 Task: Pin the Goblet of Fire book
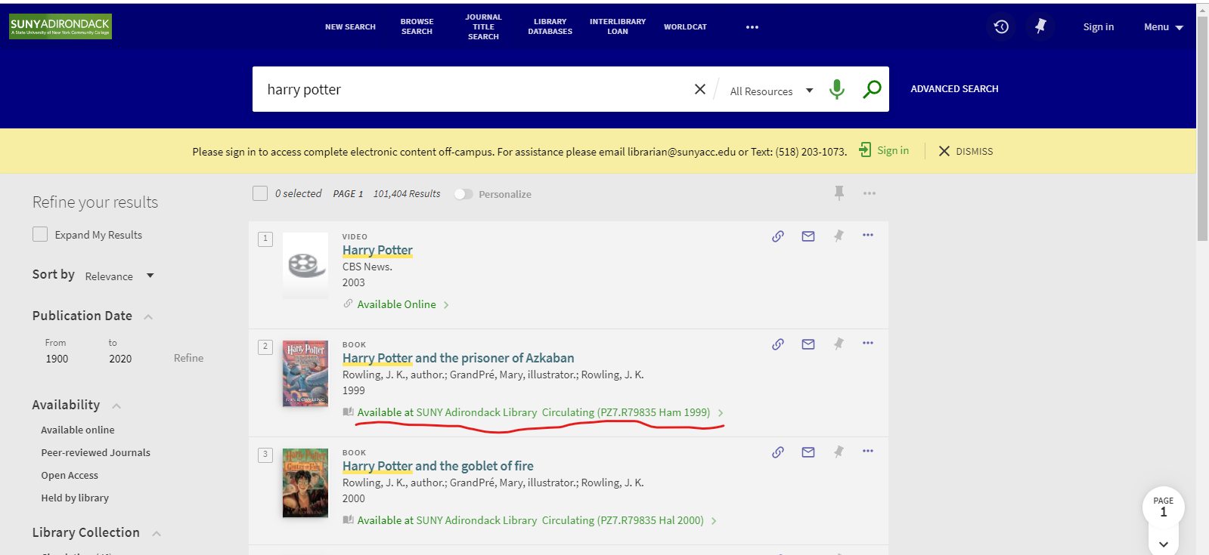[x=839, y=452]
